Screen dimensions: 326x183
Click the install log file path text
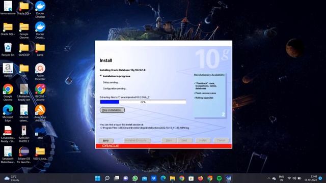[145, 128]
